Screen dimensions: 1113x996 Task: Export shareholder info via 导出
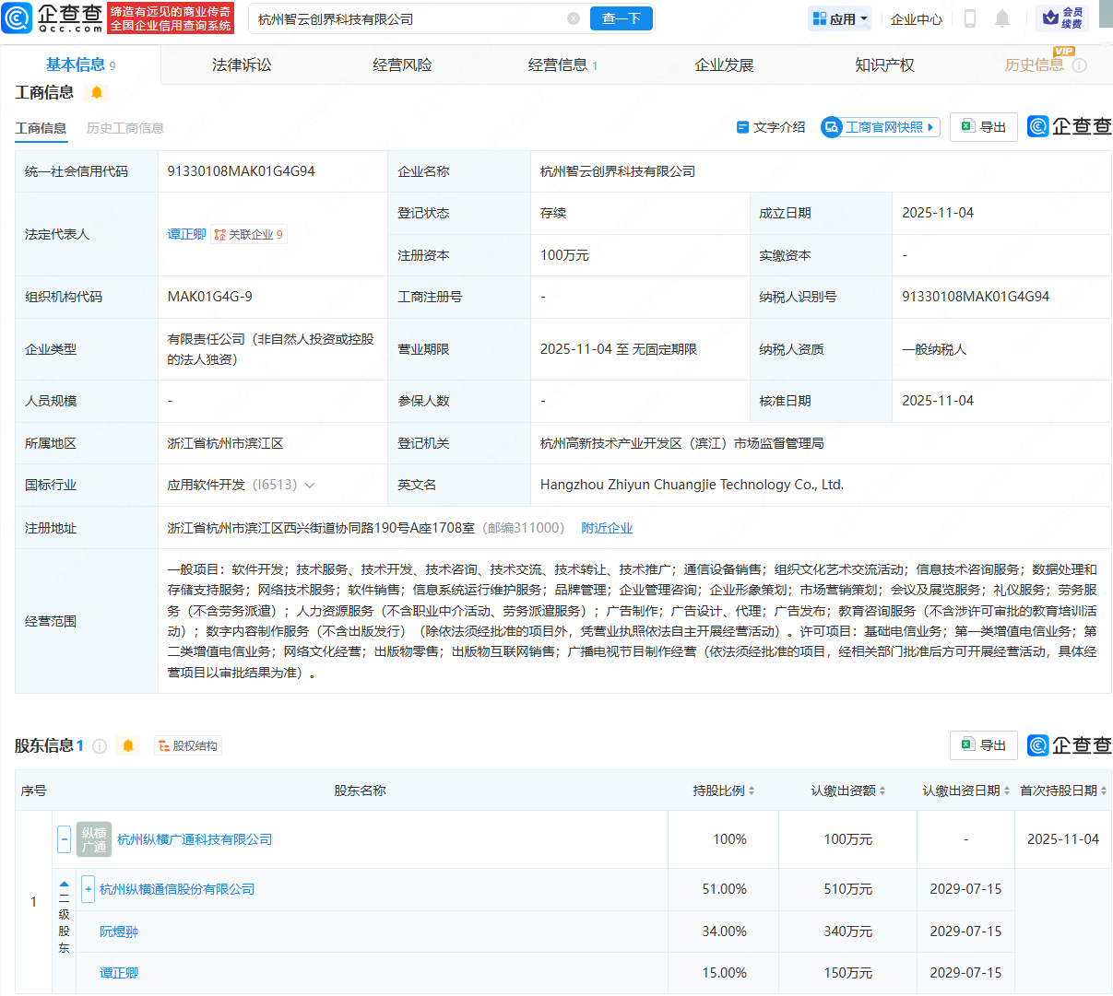point(983,745)
